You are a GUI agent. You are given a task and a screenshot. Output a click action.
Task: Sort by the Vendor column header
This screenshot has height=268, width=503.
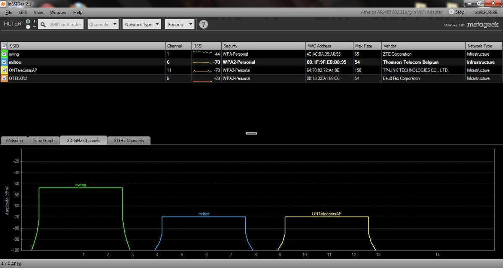click(424, 46)
